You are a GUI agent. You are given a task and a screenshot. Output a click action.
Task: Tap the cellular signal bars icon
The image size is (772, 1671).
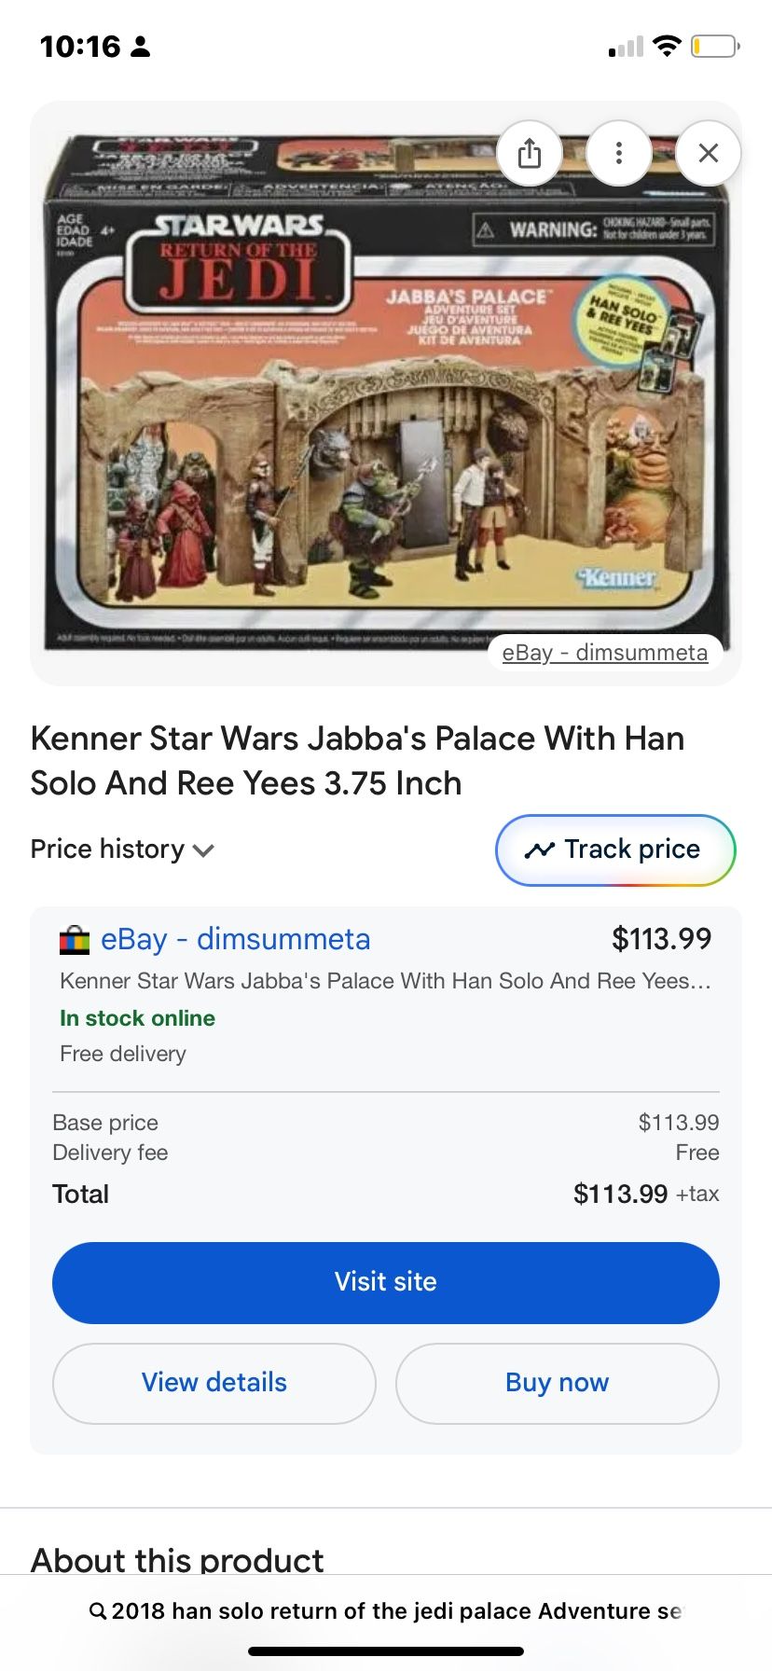click(x=626, y=47)
